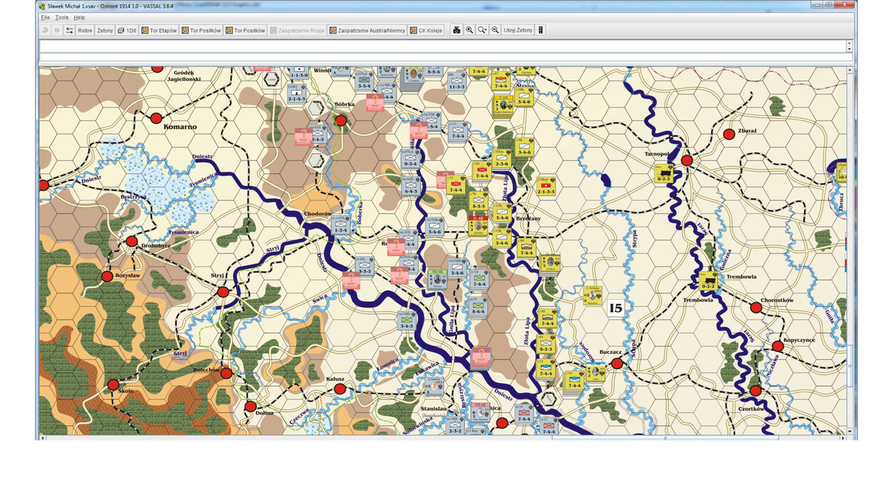Open the File menu

pyautogui.click(x=45, y=17)
